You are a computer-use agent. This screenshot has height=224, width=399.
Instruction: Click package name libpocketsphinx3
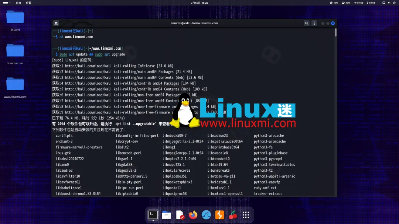(x=177, y=182)
